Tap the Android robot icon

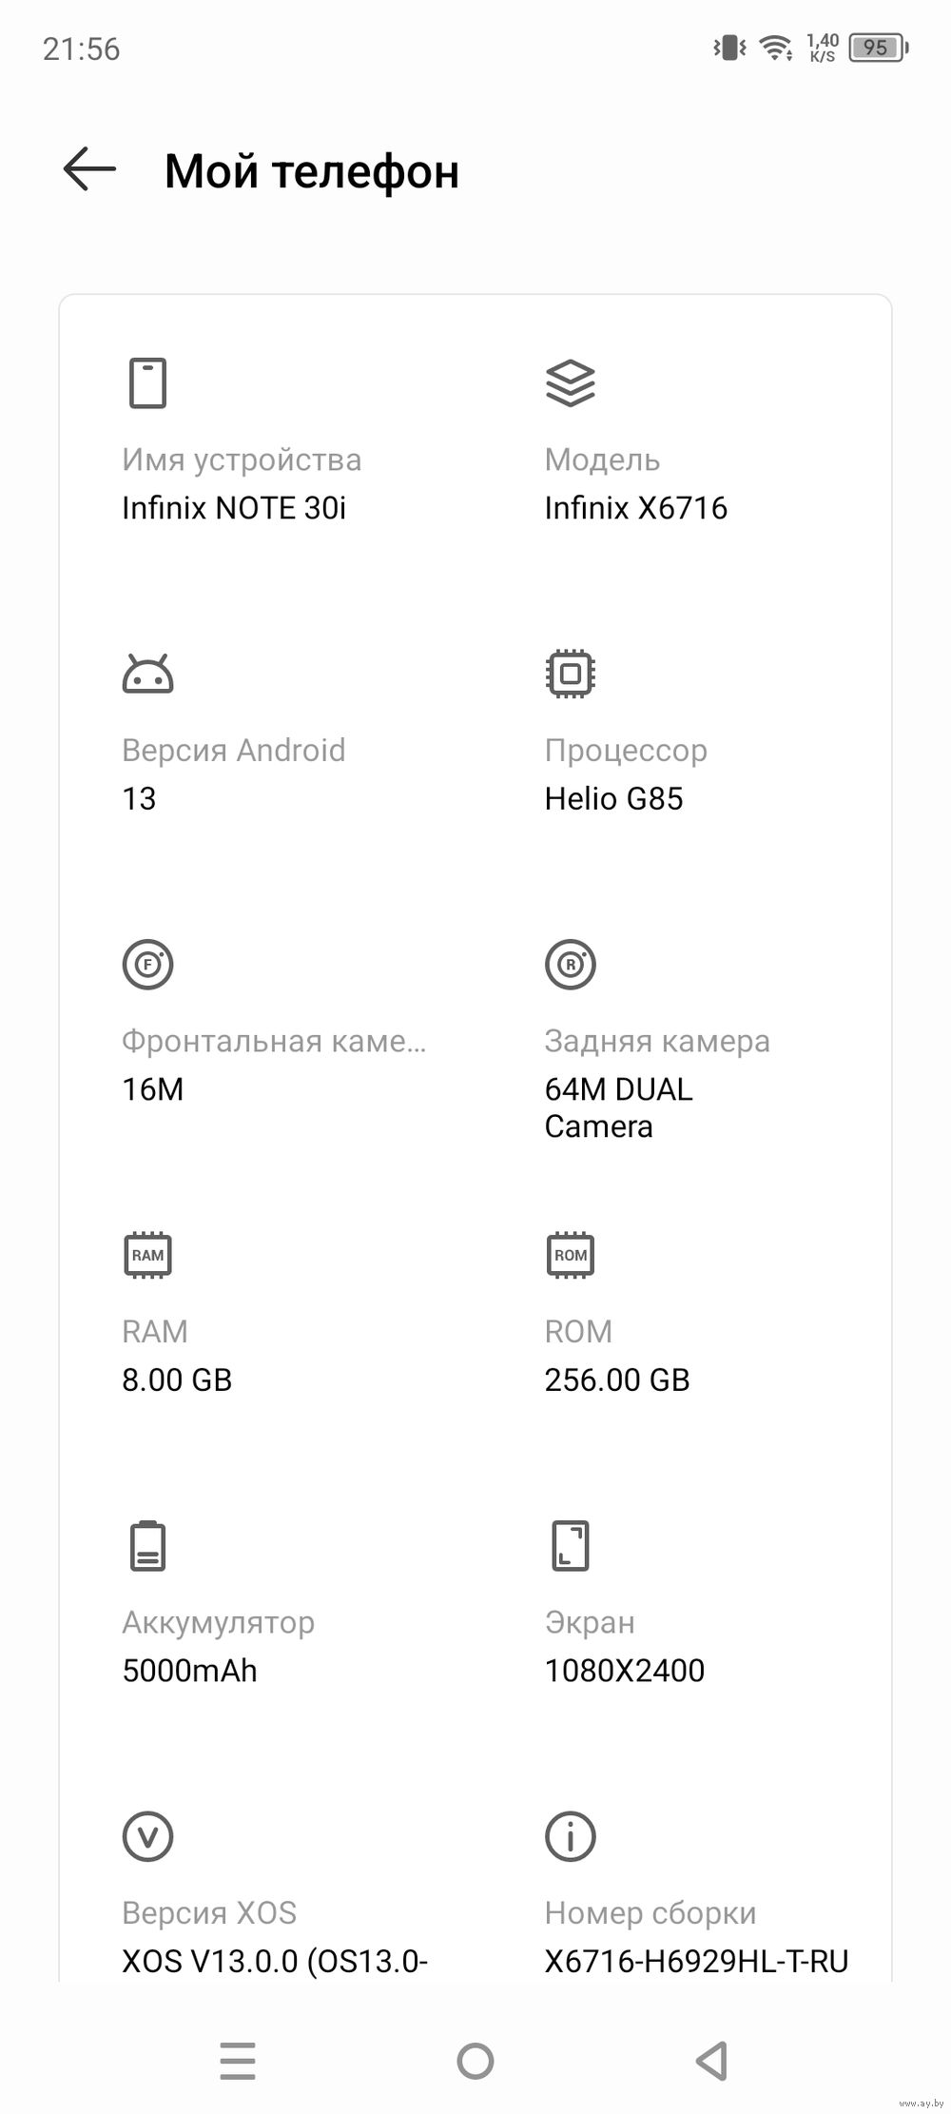click(x=147, y=675)
